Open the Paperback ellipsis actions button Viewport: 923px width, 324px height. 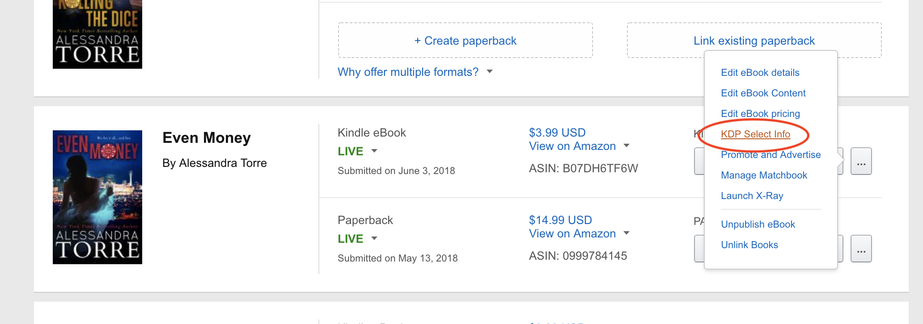pyautogui.click(x=861, y=249)
